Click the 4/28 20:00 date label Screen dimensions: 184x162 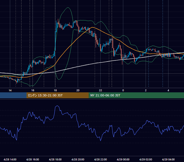[x=78, y=159]
